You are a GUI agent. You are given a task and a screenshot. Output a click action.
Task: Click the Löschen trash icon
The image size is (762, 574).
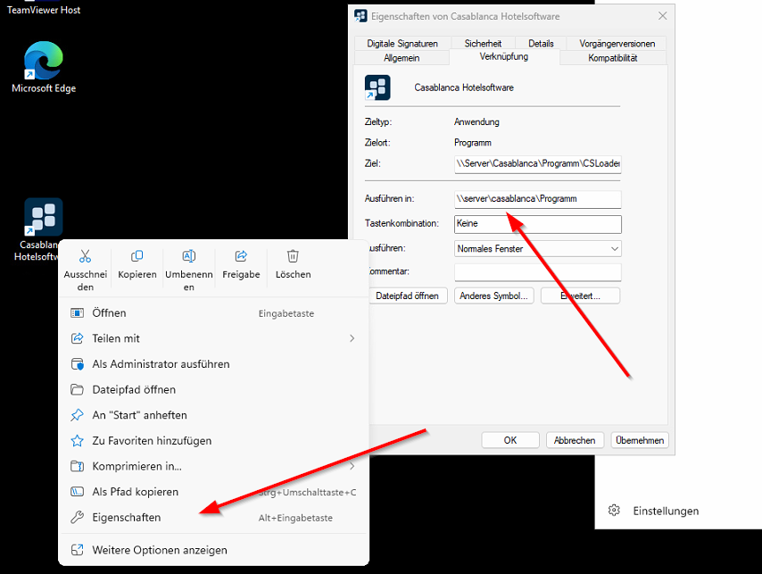(x=293, y=256)
